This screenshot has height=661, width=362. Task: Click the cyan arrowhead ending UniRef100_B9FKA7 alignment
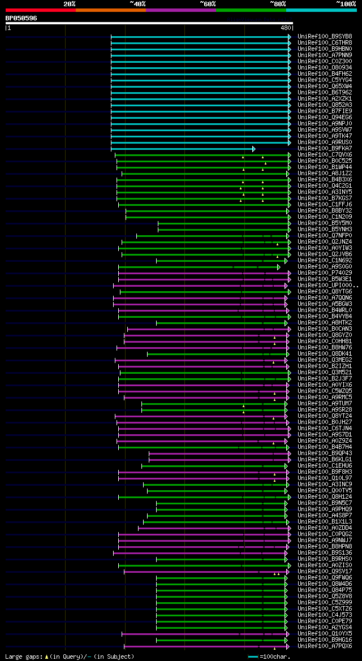pos(254,148)
